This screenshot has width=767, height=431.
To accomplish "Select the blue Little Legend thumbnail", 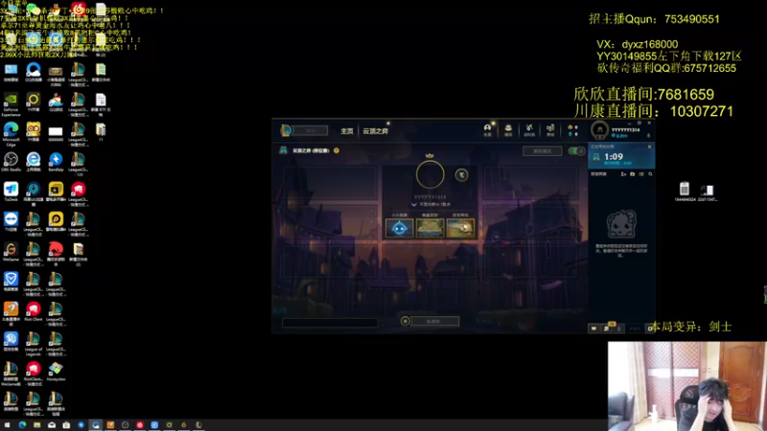I will point(399,228).
